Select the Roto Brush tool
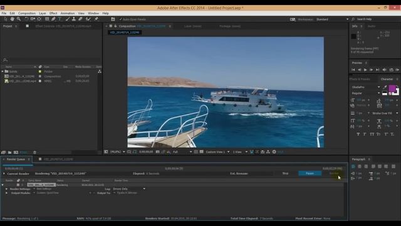401x226 pixels. (88, 19)
